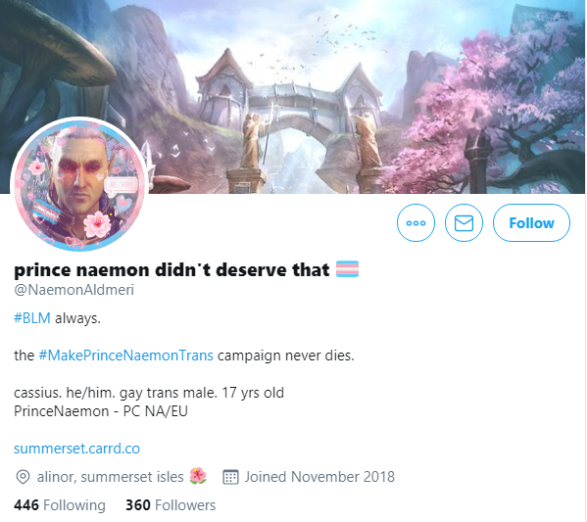Viewport: 587px width, 522px height.
Task: Open the three-dot more options menu
Action: 416,222
